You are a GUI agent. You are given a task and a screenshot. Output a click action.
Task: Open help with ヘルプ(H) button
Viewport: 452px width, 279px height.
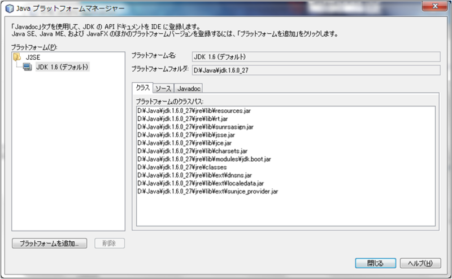coord(420,263)
